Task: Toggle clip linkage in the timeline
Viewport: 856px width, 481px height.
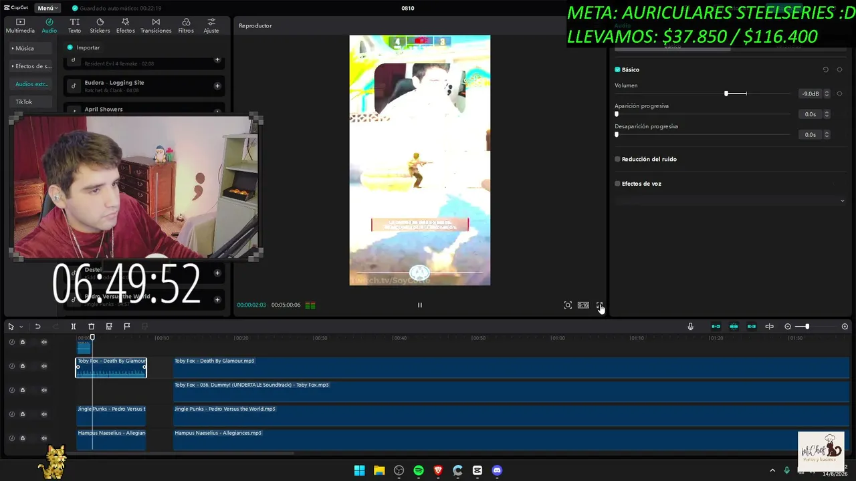Action: pyautogui.click(x=752, y=327)
